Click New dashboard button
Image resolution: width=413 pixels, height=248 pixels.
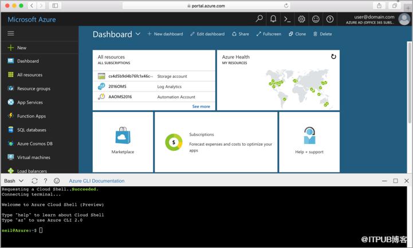(x=165, y=34)
